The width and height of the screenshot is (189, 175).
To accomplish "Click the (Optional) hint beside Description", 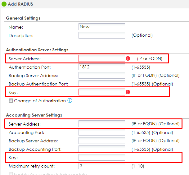I will [142, 35].
